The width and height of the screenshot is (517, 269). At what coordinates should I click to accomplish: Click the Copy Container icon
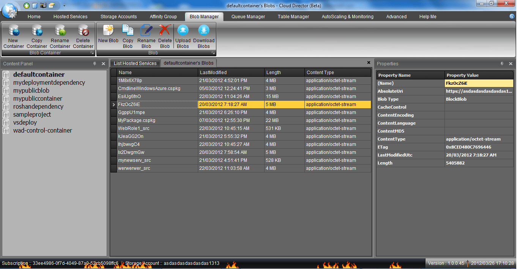click(37, 30)
